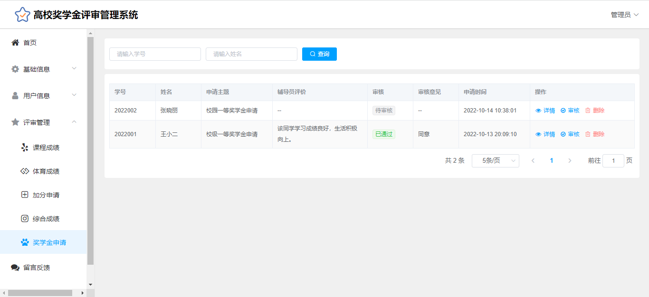Delete the 王小二 application record
The image size is (649, 297).
coord(595,134)
